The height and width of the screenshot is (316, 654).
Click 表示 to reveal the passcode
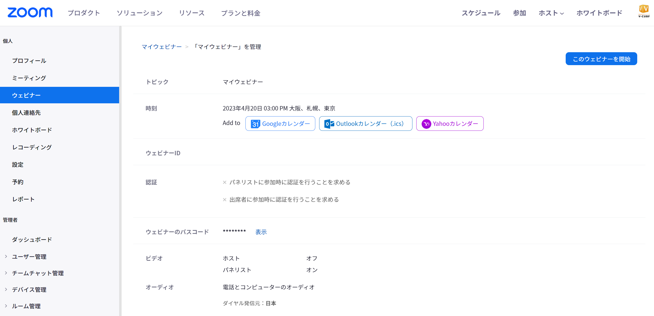point(261,232)
